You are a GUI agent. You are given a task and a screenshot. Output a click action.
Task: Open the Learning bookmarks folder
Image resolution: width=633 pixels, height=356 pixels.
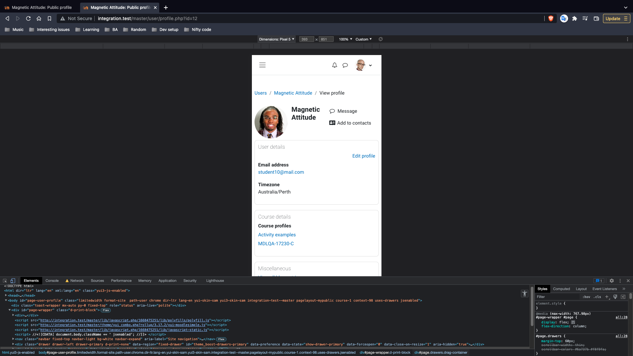tap(87, 29)
